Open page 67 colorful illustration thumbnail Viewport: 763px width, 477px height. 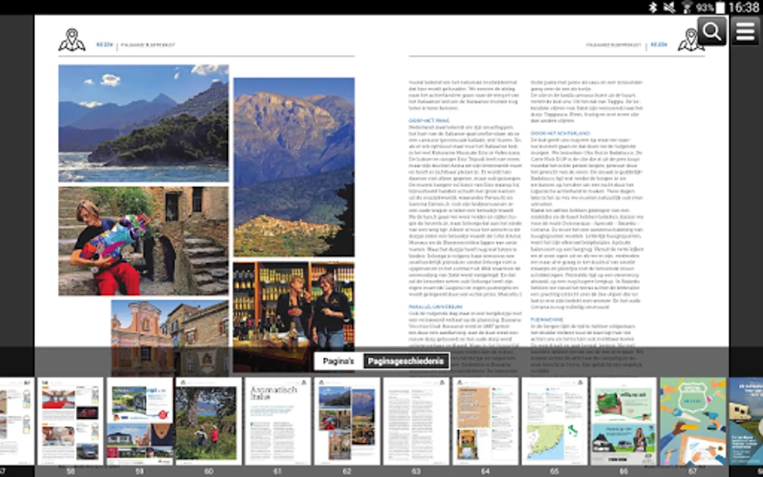pos(693,421)
